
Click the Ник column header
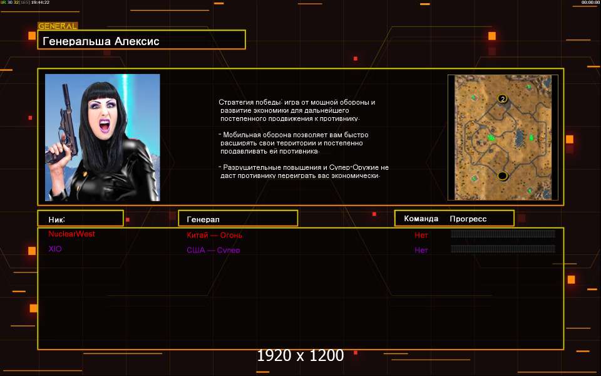tap(57, 219)
